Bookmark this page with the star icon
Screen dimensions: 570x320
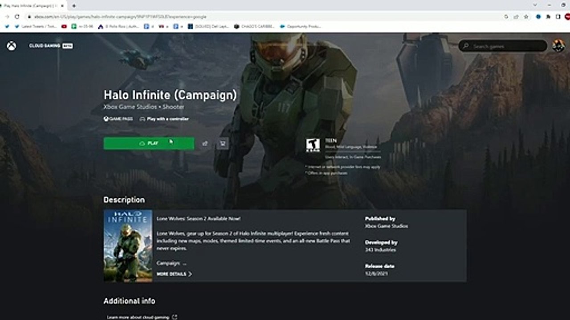[x=526, y=16]
